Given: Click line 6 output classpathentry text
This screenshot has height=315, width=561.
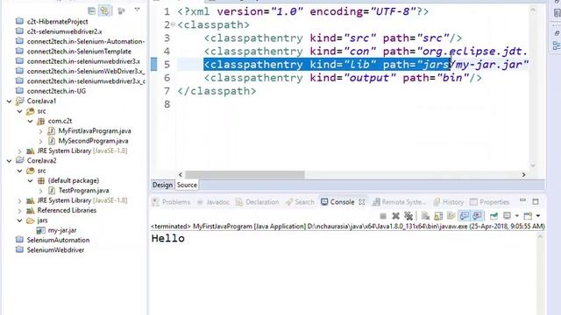Looking at the screenshot, I should (343, 78).
